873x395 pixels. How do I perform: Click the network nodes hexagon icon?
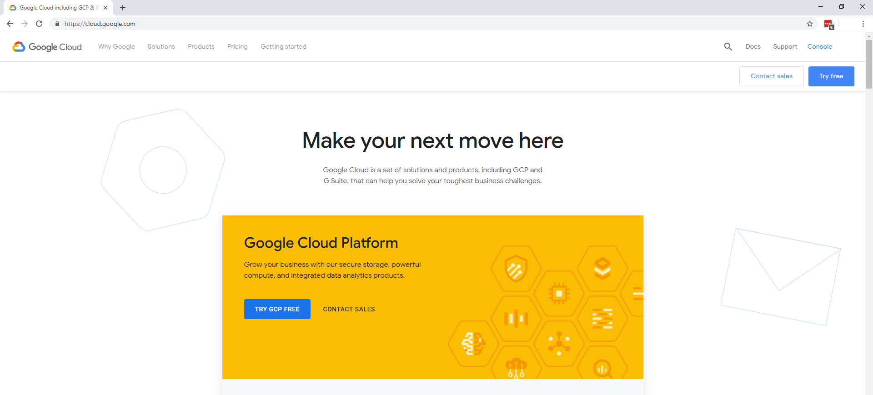point(559,344)
